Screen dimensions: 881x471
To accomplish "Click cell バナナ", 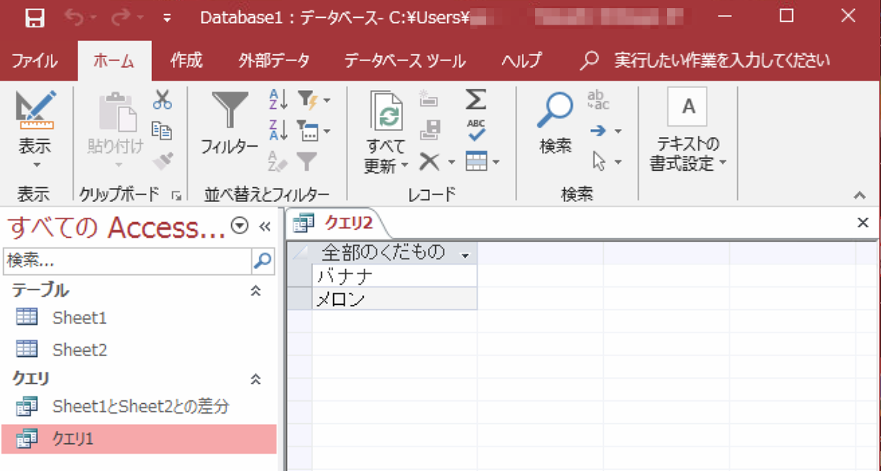I will coord(394,276).
